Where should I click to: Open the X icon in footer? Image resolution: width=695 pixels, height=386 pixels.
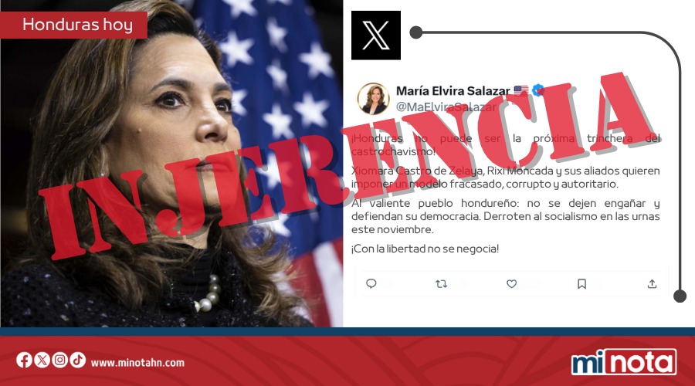click(x=42, y=360)
